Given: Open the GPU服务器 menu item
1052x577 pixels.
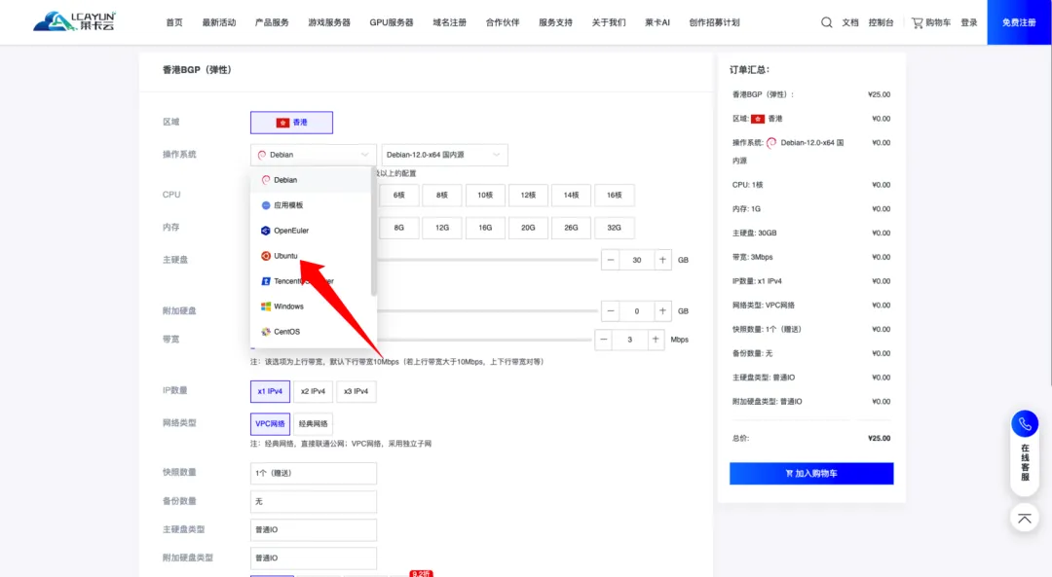Looking at the screenshot, I should (391, 22).
